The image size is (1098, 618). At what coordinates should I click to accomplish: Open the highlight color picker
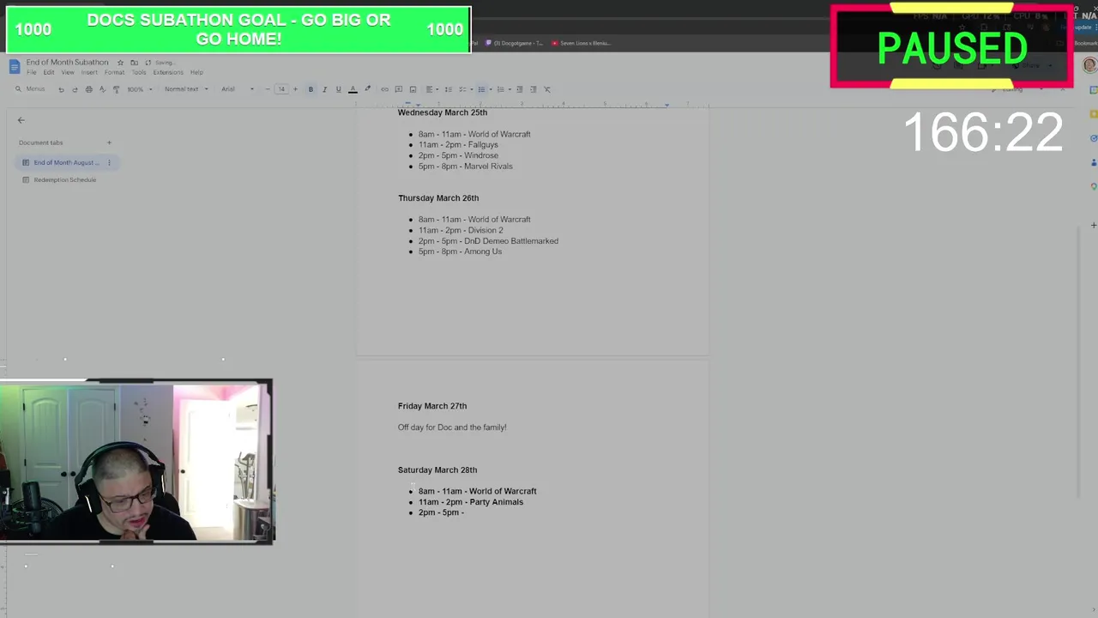(x=367, y=89)
